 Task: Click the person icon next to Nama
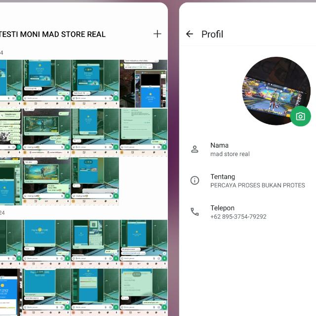(195, 149)
